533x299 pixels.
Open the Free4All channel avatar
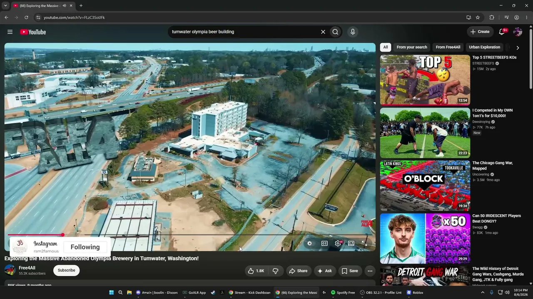10,270
